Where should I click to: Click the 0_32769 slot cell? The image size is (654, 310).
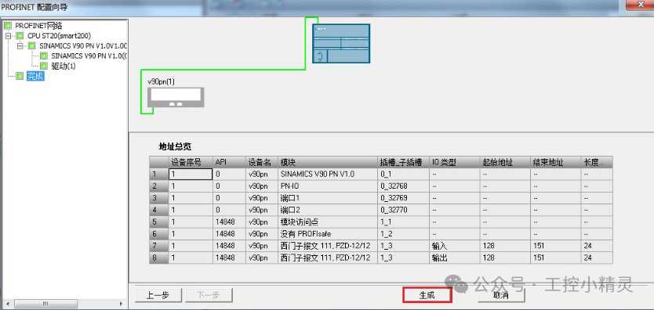point(403,197)
